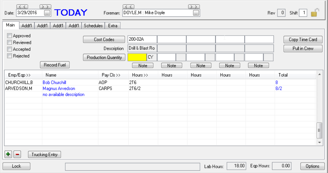
Task: Open the foreman lookup ellipsis button
Action: tap(196, 13)
